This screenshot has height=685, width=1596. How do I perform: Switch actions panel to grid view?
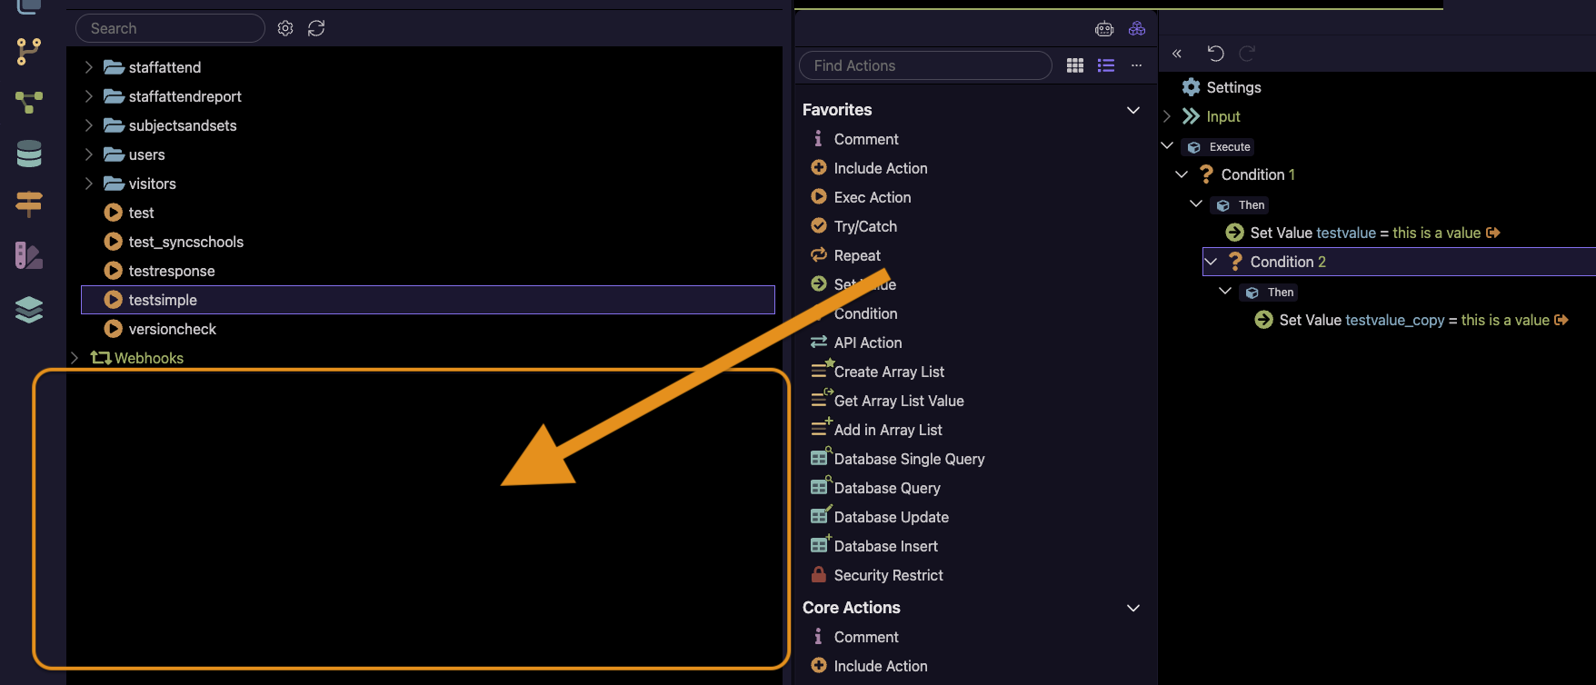pos(1075,65)
